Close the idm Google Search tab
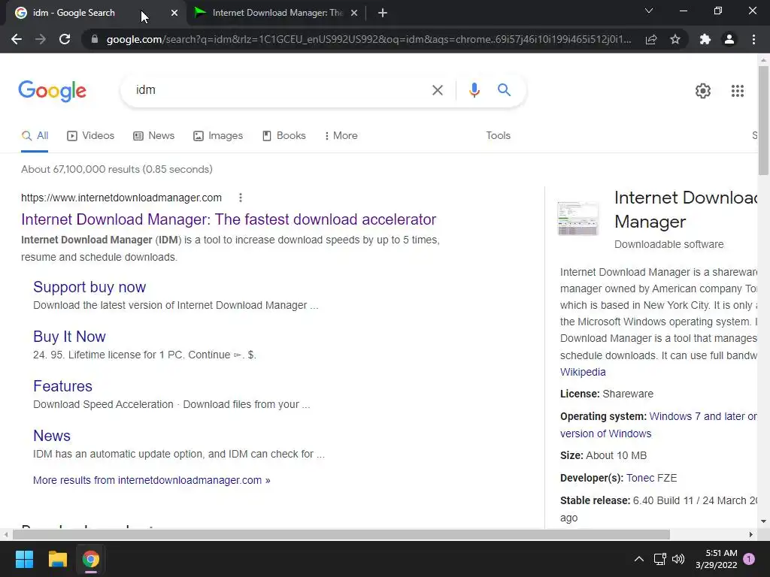The height and width of the screenshot is (577, 770). pos(174,13)
